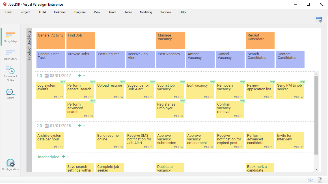
Task: Add a story to release 1.0
Action: pos(80,76)
